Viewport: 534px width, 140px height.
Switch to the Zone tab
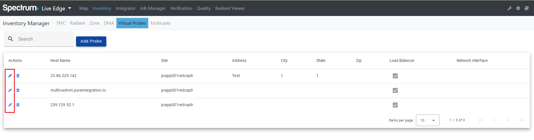(x=95, y=23)
